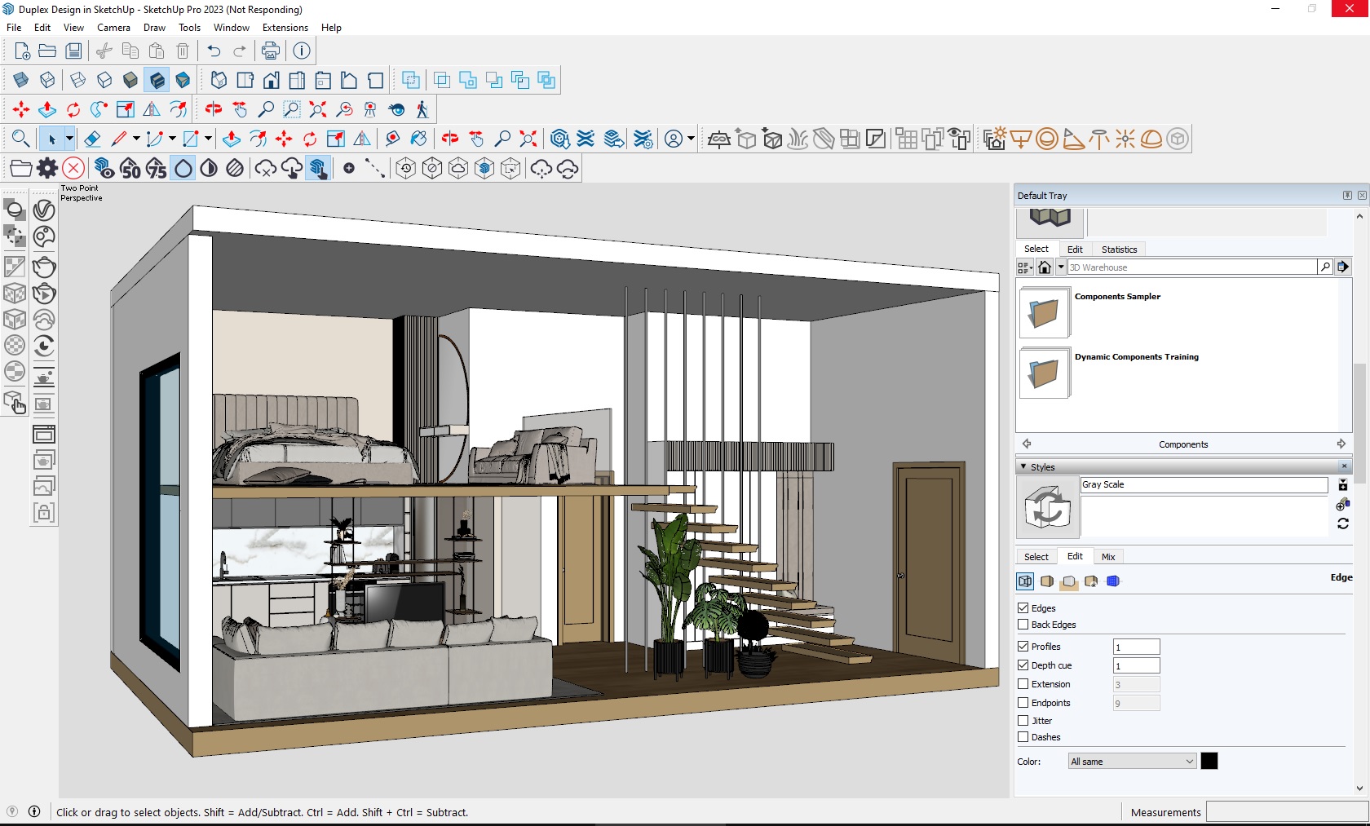
Task: Open the Arc tool dropdown arrow
Action: coord(172,139)
